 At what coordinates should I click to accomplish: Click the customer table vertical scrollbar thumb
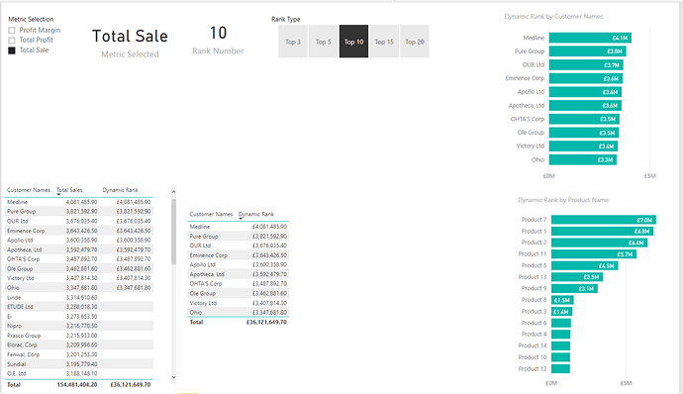tap(173, 231)
